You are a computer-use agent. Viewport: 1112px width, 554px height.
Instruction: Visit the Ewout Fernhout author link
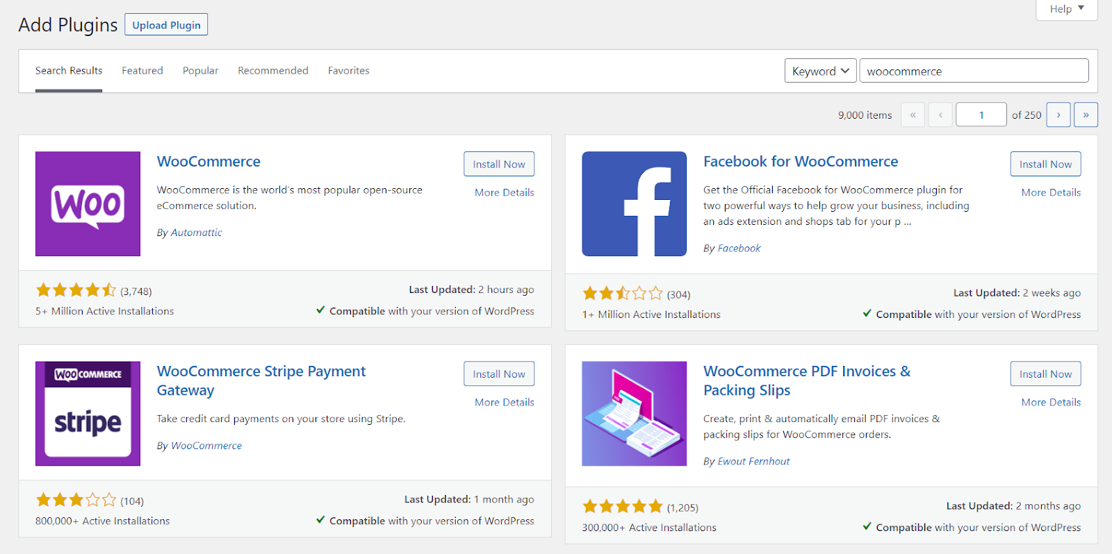click(x=753, y=461)
